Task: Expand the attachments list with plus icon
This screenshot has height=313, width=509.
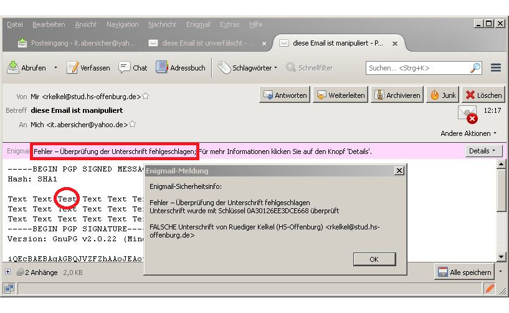Action: 8,272
